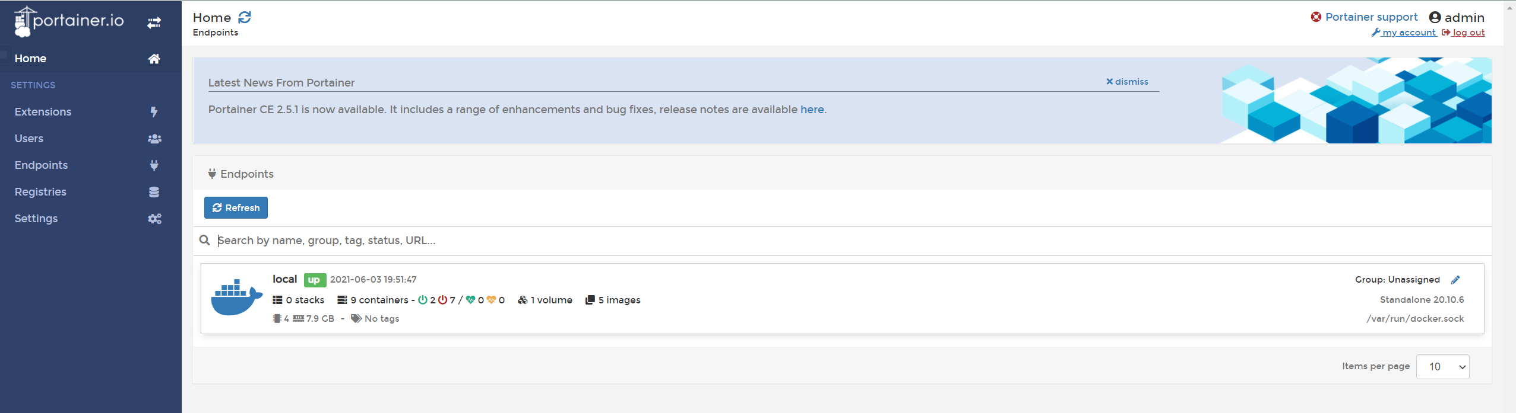Viewport: 1516px width, 413px height.
Task: Click the log out link
Action: (1468, 33)
